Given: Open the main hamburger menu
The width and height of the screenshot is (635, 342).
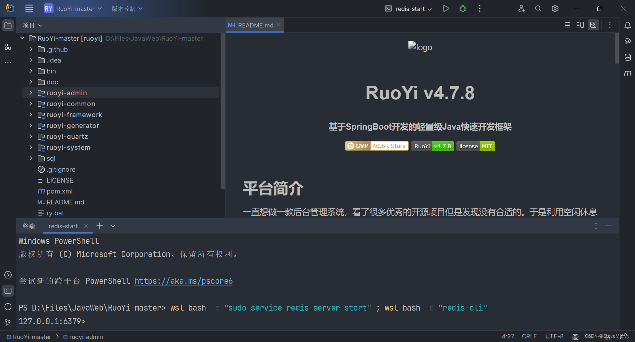Looking at the screenshot, I should pos(29,9).
